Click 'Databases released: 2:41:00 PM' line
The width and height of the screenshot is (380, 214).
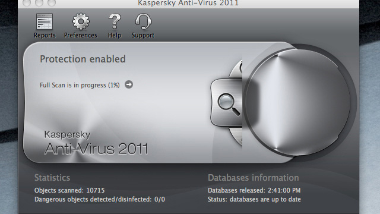[x=254, y=190]
